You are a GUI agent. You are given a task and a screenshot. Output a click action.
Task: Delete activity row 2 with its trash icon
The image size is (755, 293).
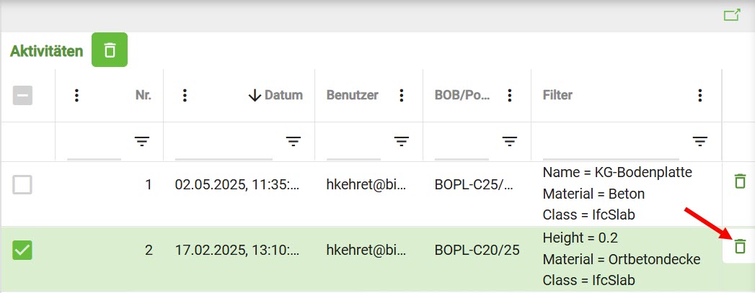click(x=739, y=247)
